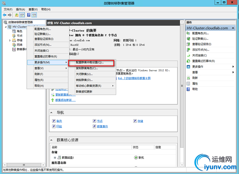Open the 文件(F) menu
Viewport: 239px width, 174px height.
click(8, 9)
